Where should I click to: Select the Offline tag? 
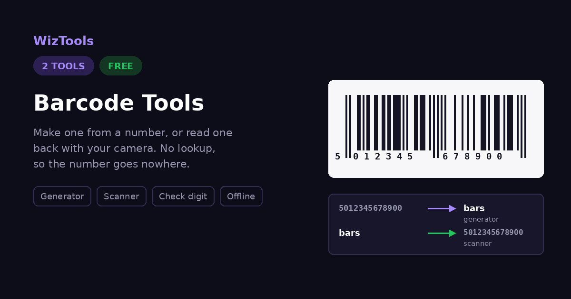241,196
